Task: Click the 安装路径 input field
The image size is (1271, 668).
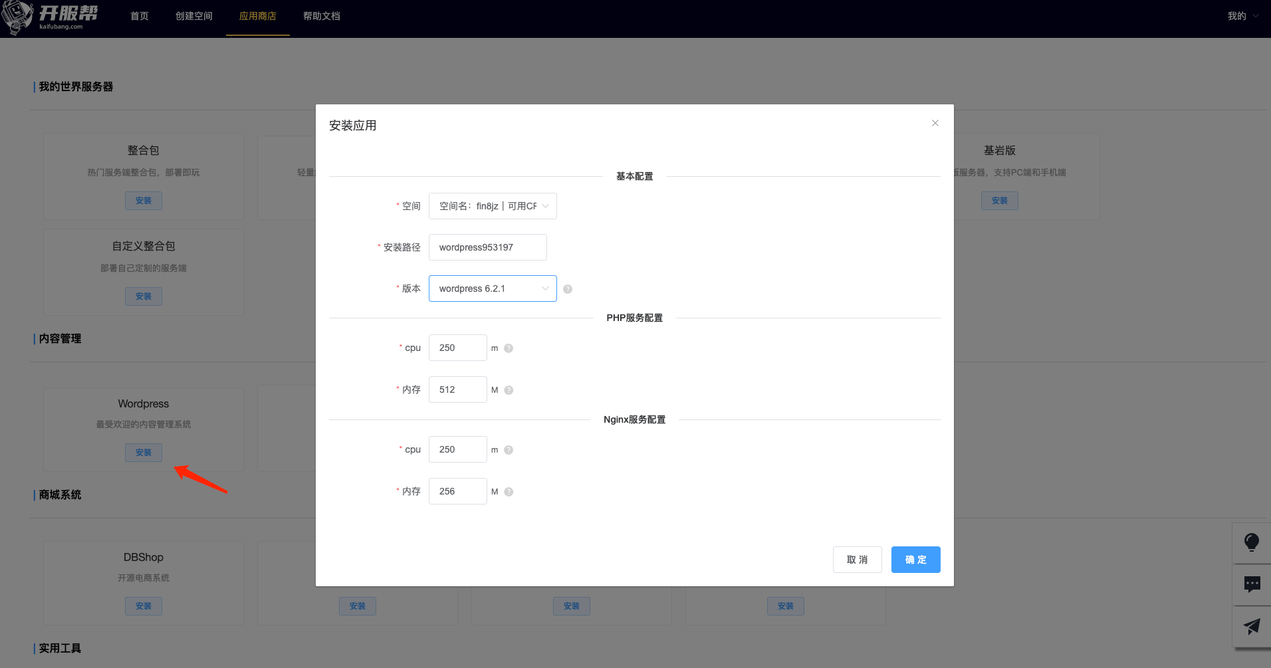Action: click(488, 247)
